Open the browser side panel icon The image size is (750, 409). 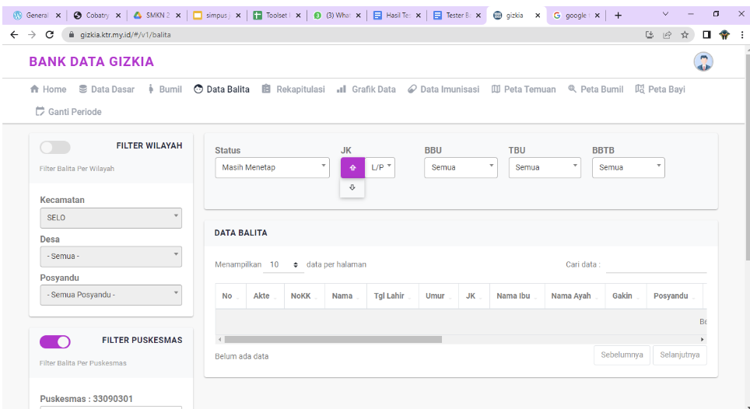click(706, 34)
